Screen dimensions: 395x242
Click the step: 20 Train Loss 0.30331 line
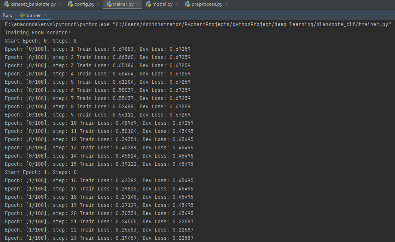(99, 213)
